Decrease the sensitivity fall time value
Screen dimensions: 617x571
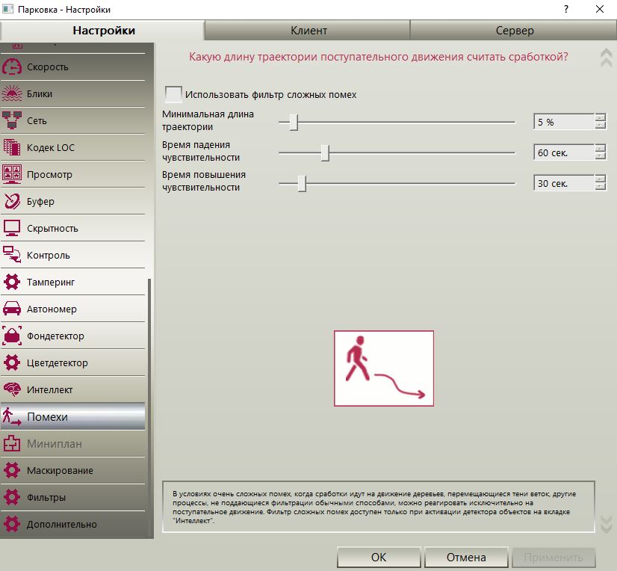[600, 156]
